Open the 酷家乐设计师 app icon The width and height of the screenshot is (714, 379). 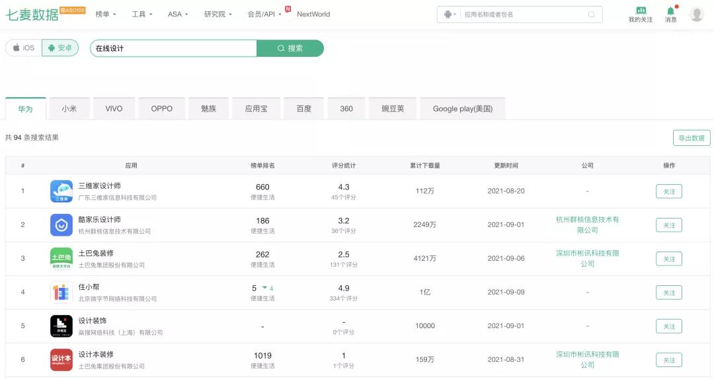[61, 224]
